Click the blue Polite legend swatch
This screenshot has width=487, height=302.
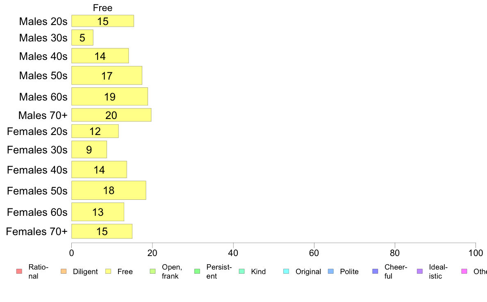(x=331, y=271)
